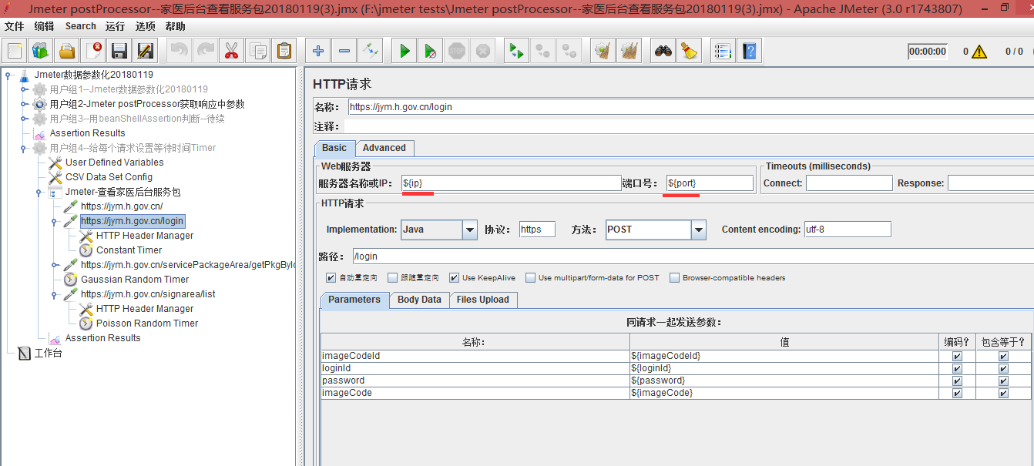Start the test with green play icon

coord(404,52)
